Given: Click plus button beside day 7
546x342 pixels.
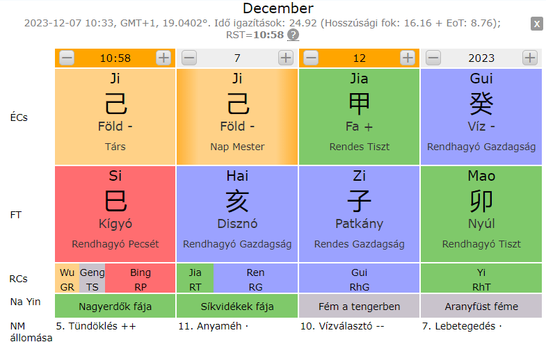Looking at the screenshot, I should click(x=285, y=58).
